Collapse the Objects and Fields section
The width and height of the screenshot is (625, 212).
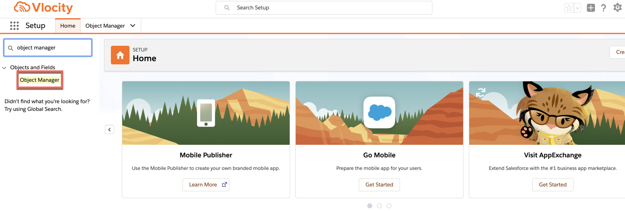(x=4, y=68)
